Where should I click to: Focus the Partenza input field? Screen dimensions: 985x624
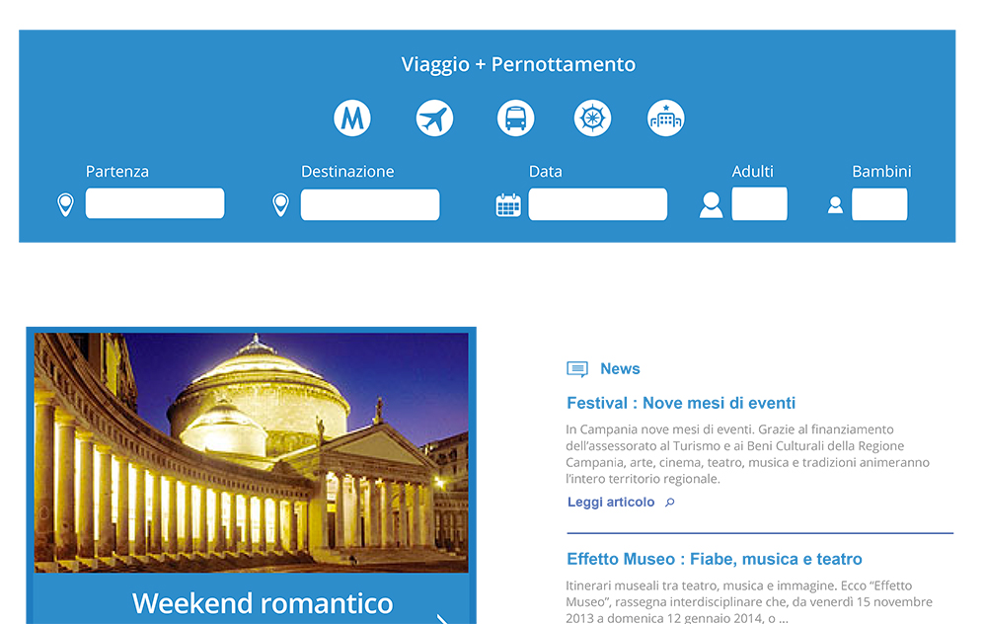[x=155, y=203]
